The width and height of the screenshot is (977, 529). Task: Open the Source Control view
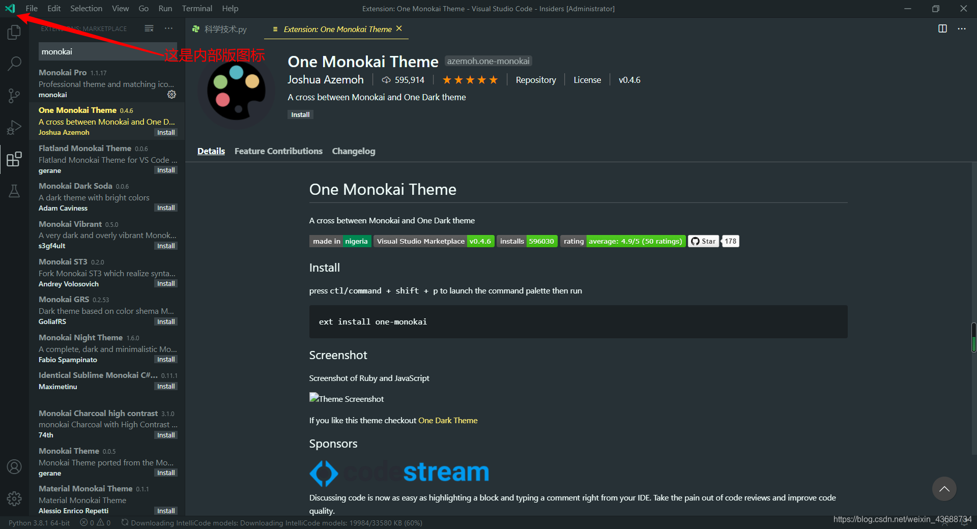pos(14,95)
